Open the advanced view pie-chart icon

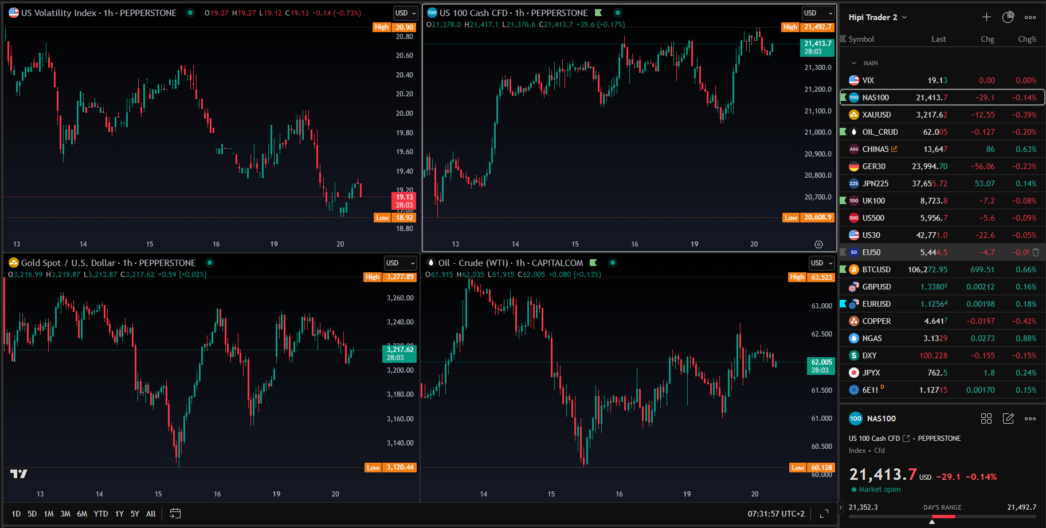1008,17
